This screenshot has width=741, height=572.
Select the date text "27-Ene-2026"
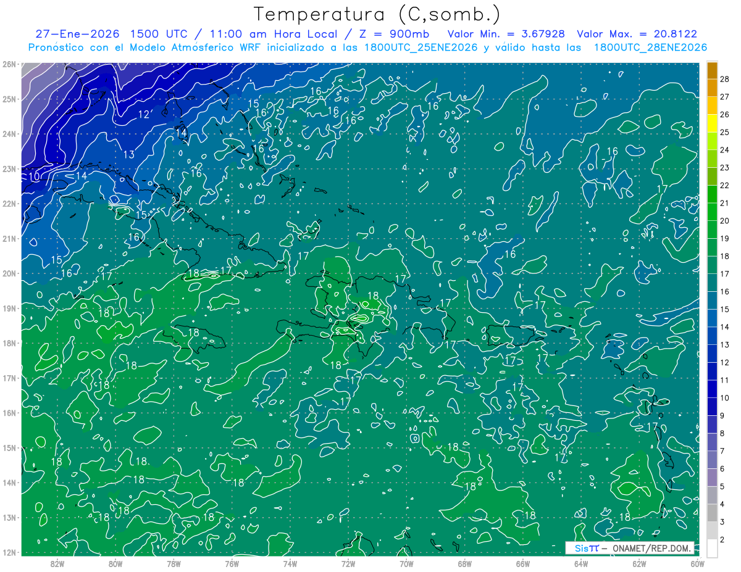[77, 34]
